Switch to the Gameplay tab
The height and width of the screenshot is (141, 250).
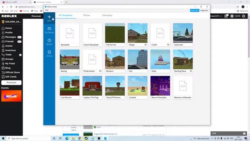107,15
